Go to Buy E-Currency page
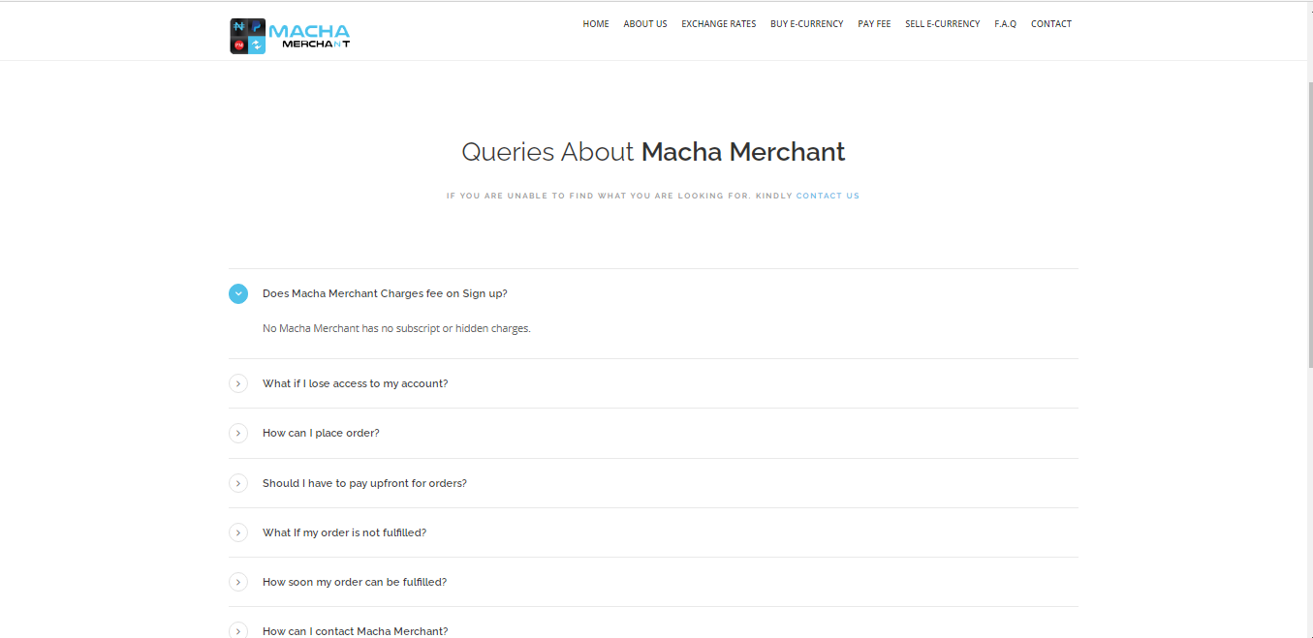 (x=806, y=24)
